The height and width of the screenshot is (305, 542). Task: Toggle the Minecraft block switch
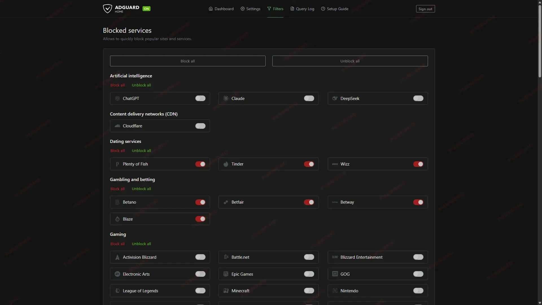[x=309, y=291]
